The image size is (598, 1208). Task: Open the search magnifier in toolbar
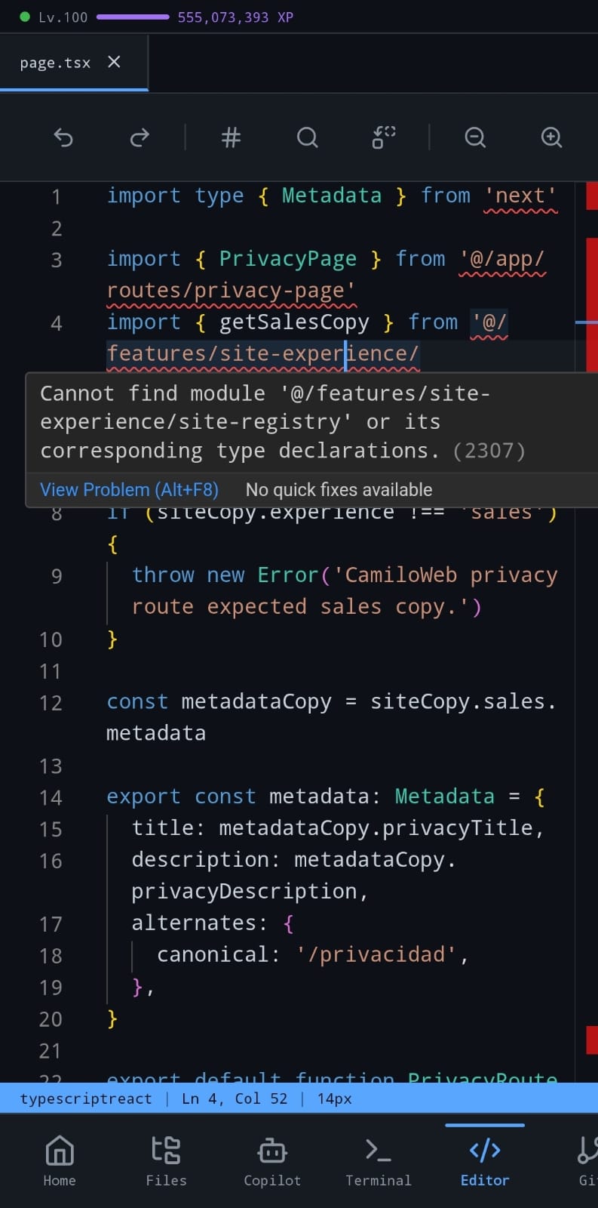pos(307,137)
